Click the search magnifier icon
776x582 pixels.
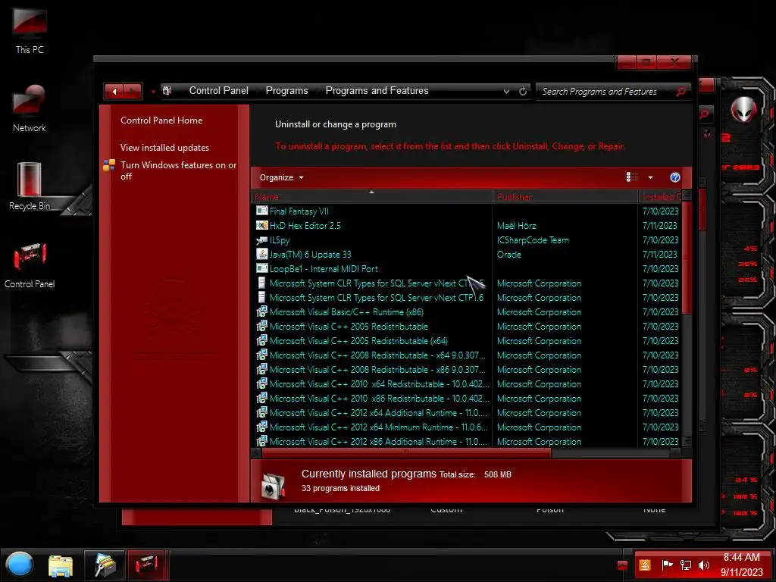[681, 91]
